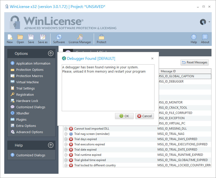216x178 pixels.
Task: Click the theme selector circle icon
Action: (x=203, y=22)
